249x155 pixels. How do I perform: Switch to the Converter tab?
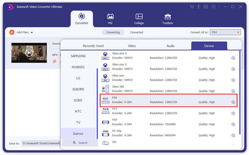[82, 19]
